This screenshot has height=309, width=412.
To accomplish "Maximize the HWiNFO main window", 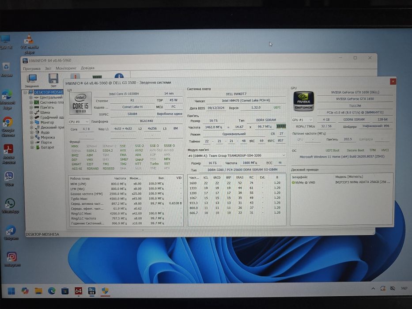I will 355,58.
